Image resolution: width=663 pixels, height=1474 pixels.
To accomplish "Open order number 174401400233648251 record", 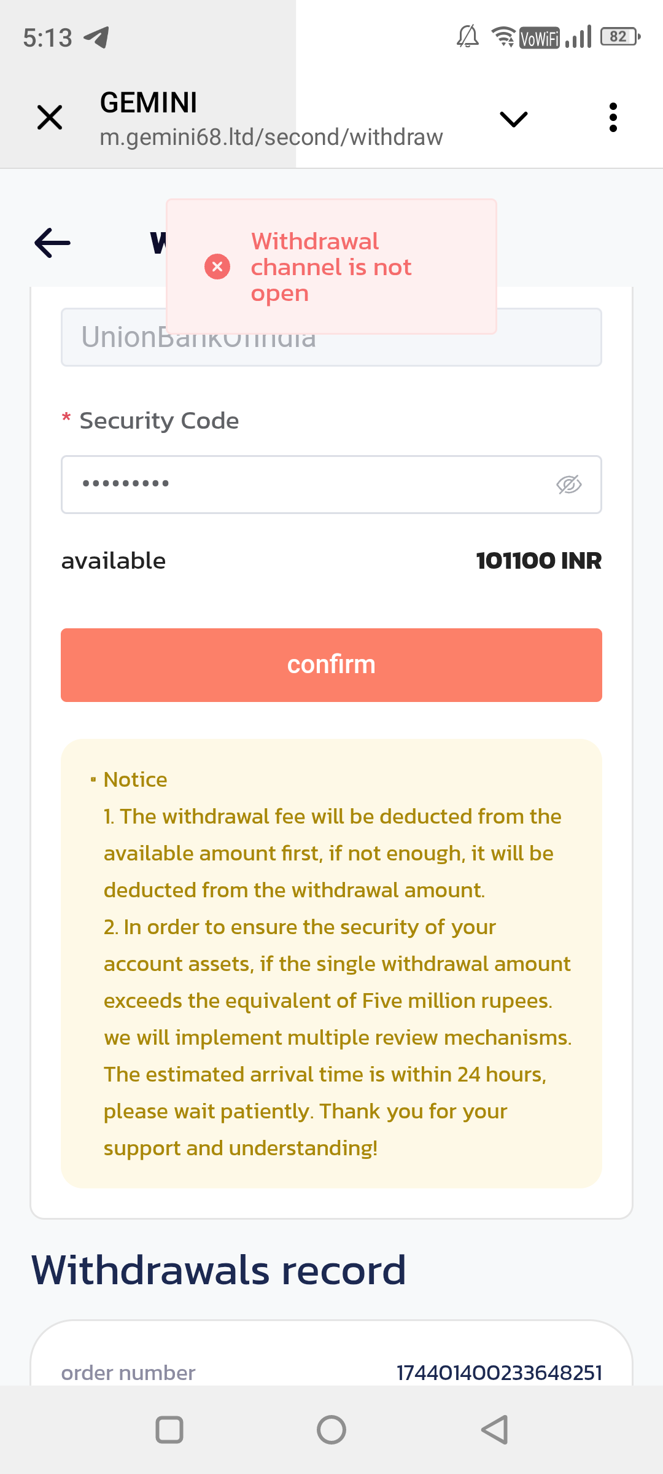I will (498, 1372).
